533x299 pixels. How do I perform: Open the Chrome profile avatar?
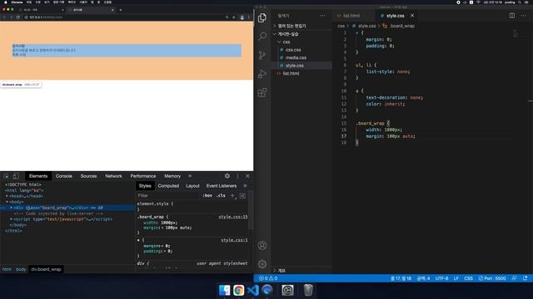tap(242, 17)
